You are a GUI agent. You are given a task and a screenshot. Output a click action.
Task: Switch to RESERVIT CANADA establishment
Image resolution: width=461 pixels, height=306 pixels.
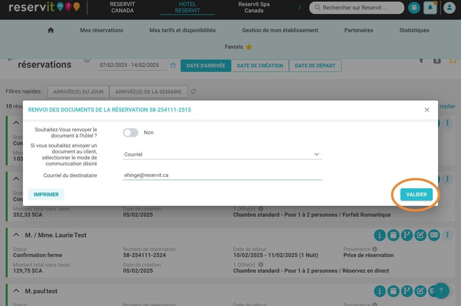click(x=122, y=7)
